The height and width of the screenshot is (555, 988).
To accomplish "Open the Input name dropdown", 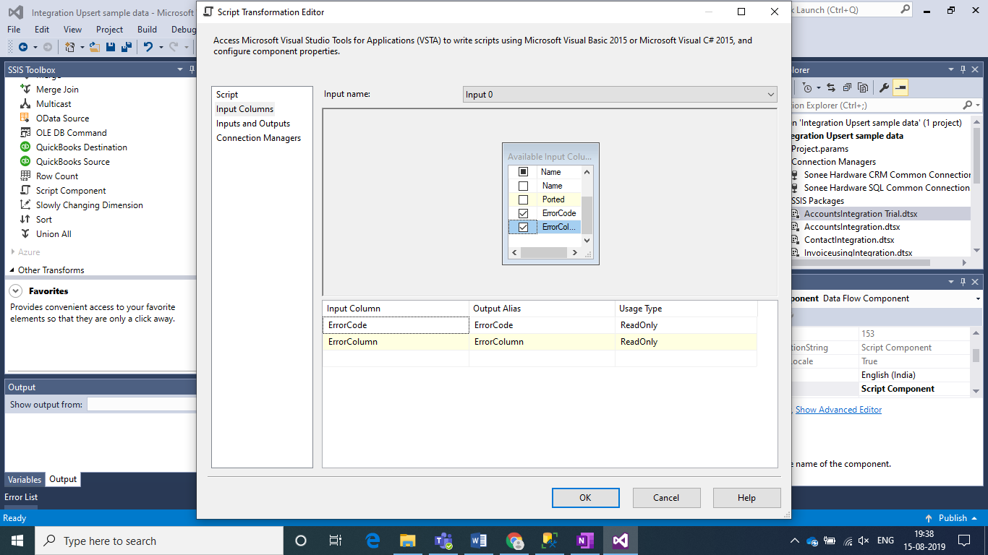I will coord(620,95).
